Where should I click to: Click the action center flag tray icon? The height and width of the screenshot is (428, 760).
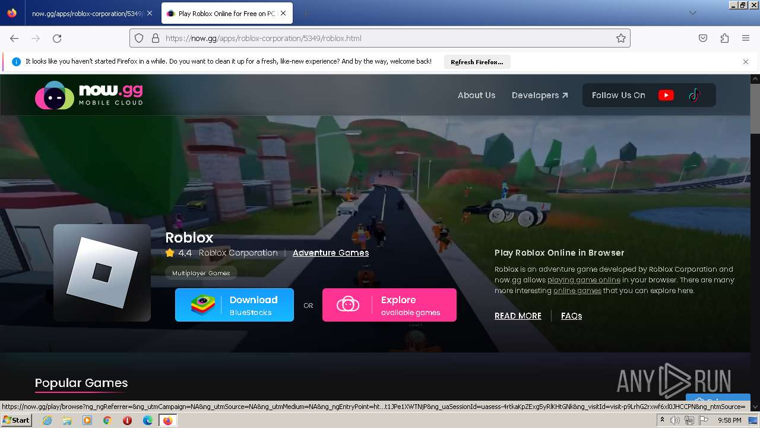coord(704,420)
